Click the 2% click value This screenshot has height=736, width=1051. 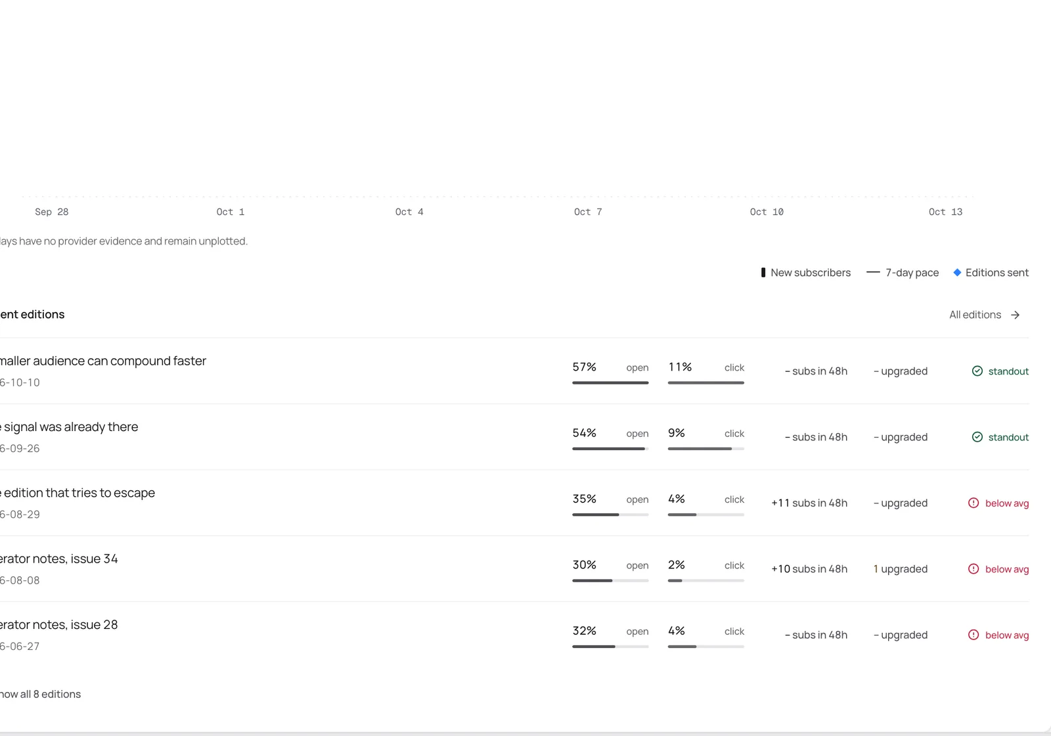point(677,564)
